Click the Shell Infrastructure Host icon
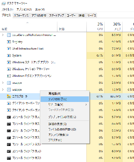 9,49
